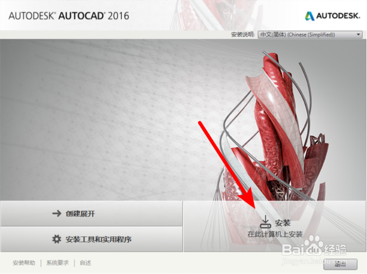Click 在此计算机上安装 to install

275,234
